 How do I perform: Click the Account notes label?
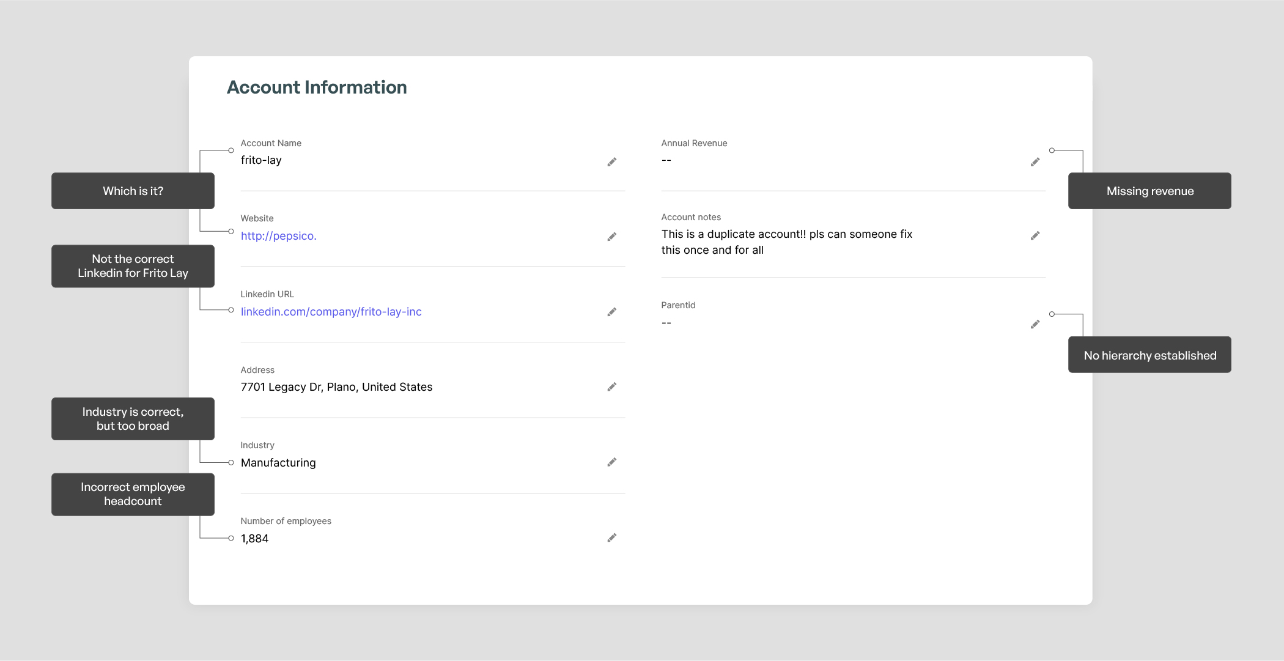click(691, 217)
